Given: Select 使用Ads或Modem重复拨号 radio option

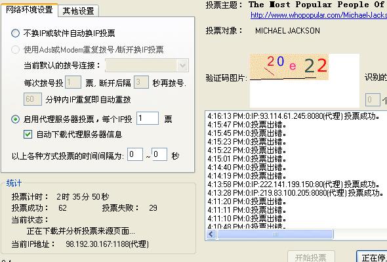Looking at the screenshot, I should pos(15,50).
